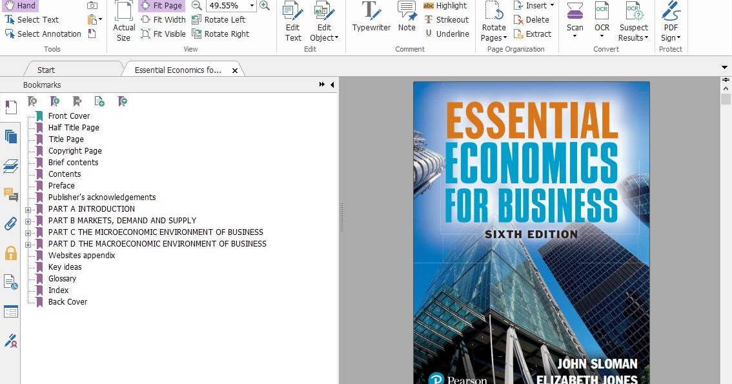The width and height of the screenshot is (732, 384).
Task: Click the zoom out magnifier
Action: pos(197,6)
